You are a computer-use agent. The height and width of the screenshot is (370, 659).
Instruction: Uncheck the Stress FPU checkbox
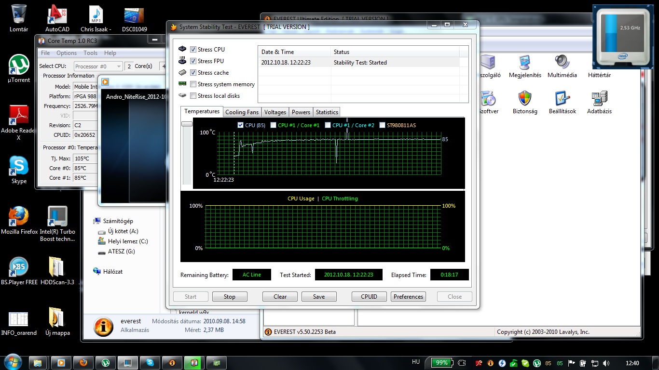coord(193,61)
